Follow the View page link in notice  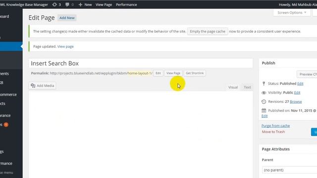pos(65,46)
